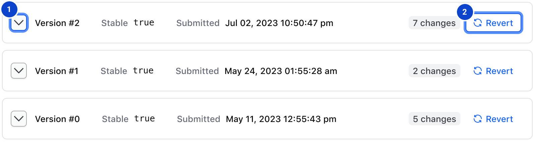
Task: Select the Version #2 title
Action: coord(57,23)
